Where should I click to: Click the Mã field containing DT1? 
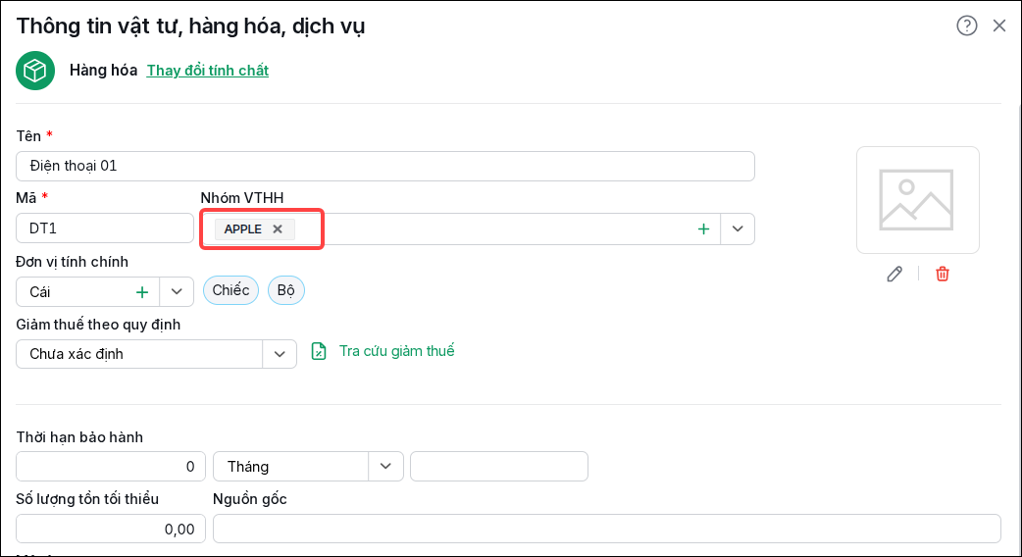click(105, 228)
